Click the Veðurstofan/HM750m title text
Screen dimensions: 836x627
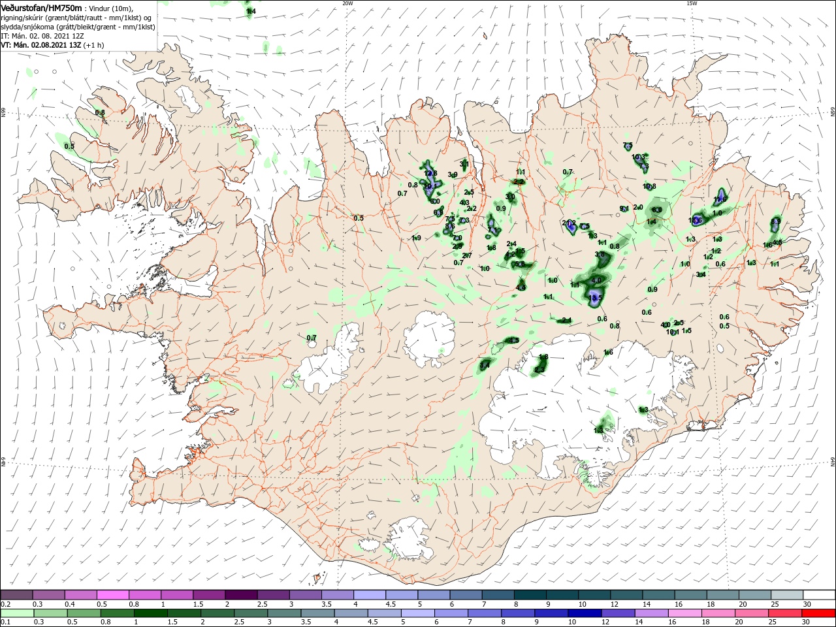click(x=41, y=7)
